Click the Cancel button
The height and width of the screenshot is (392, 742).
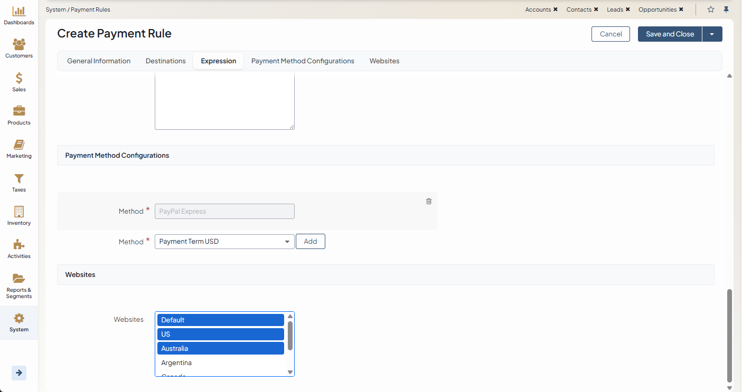point(610,34)
